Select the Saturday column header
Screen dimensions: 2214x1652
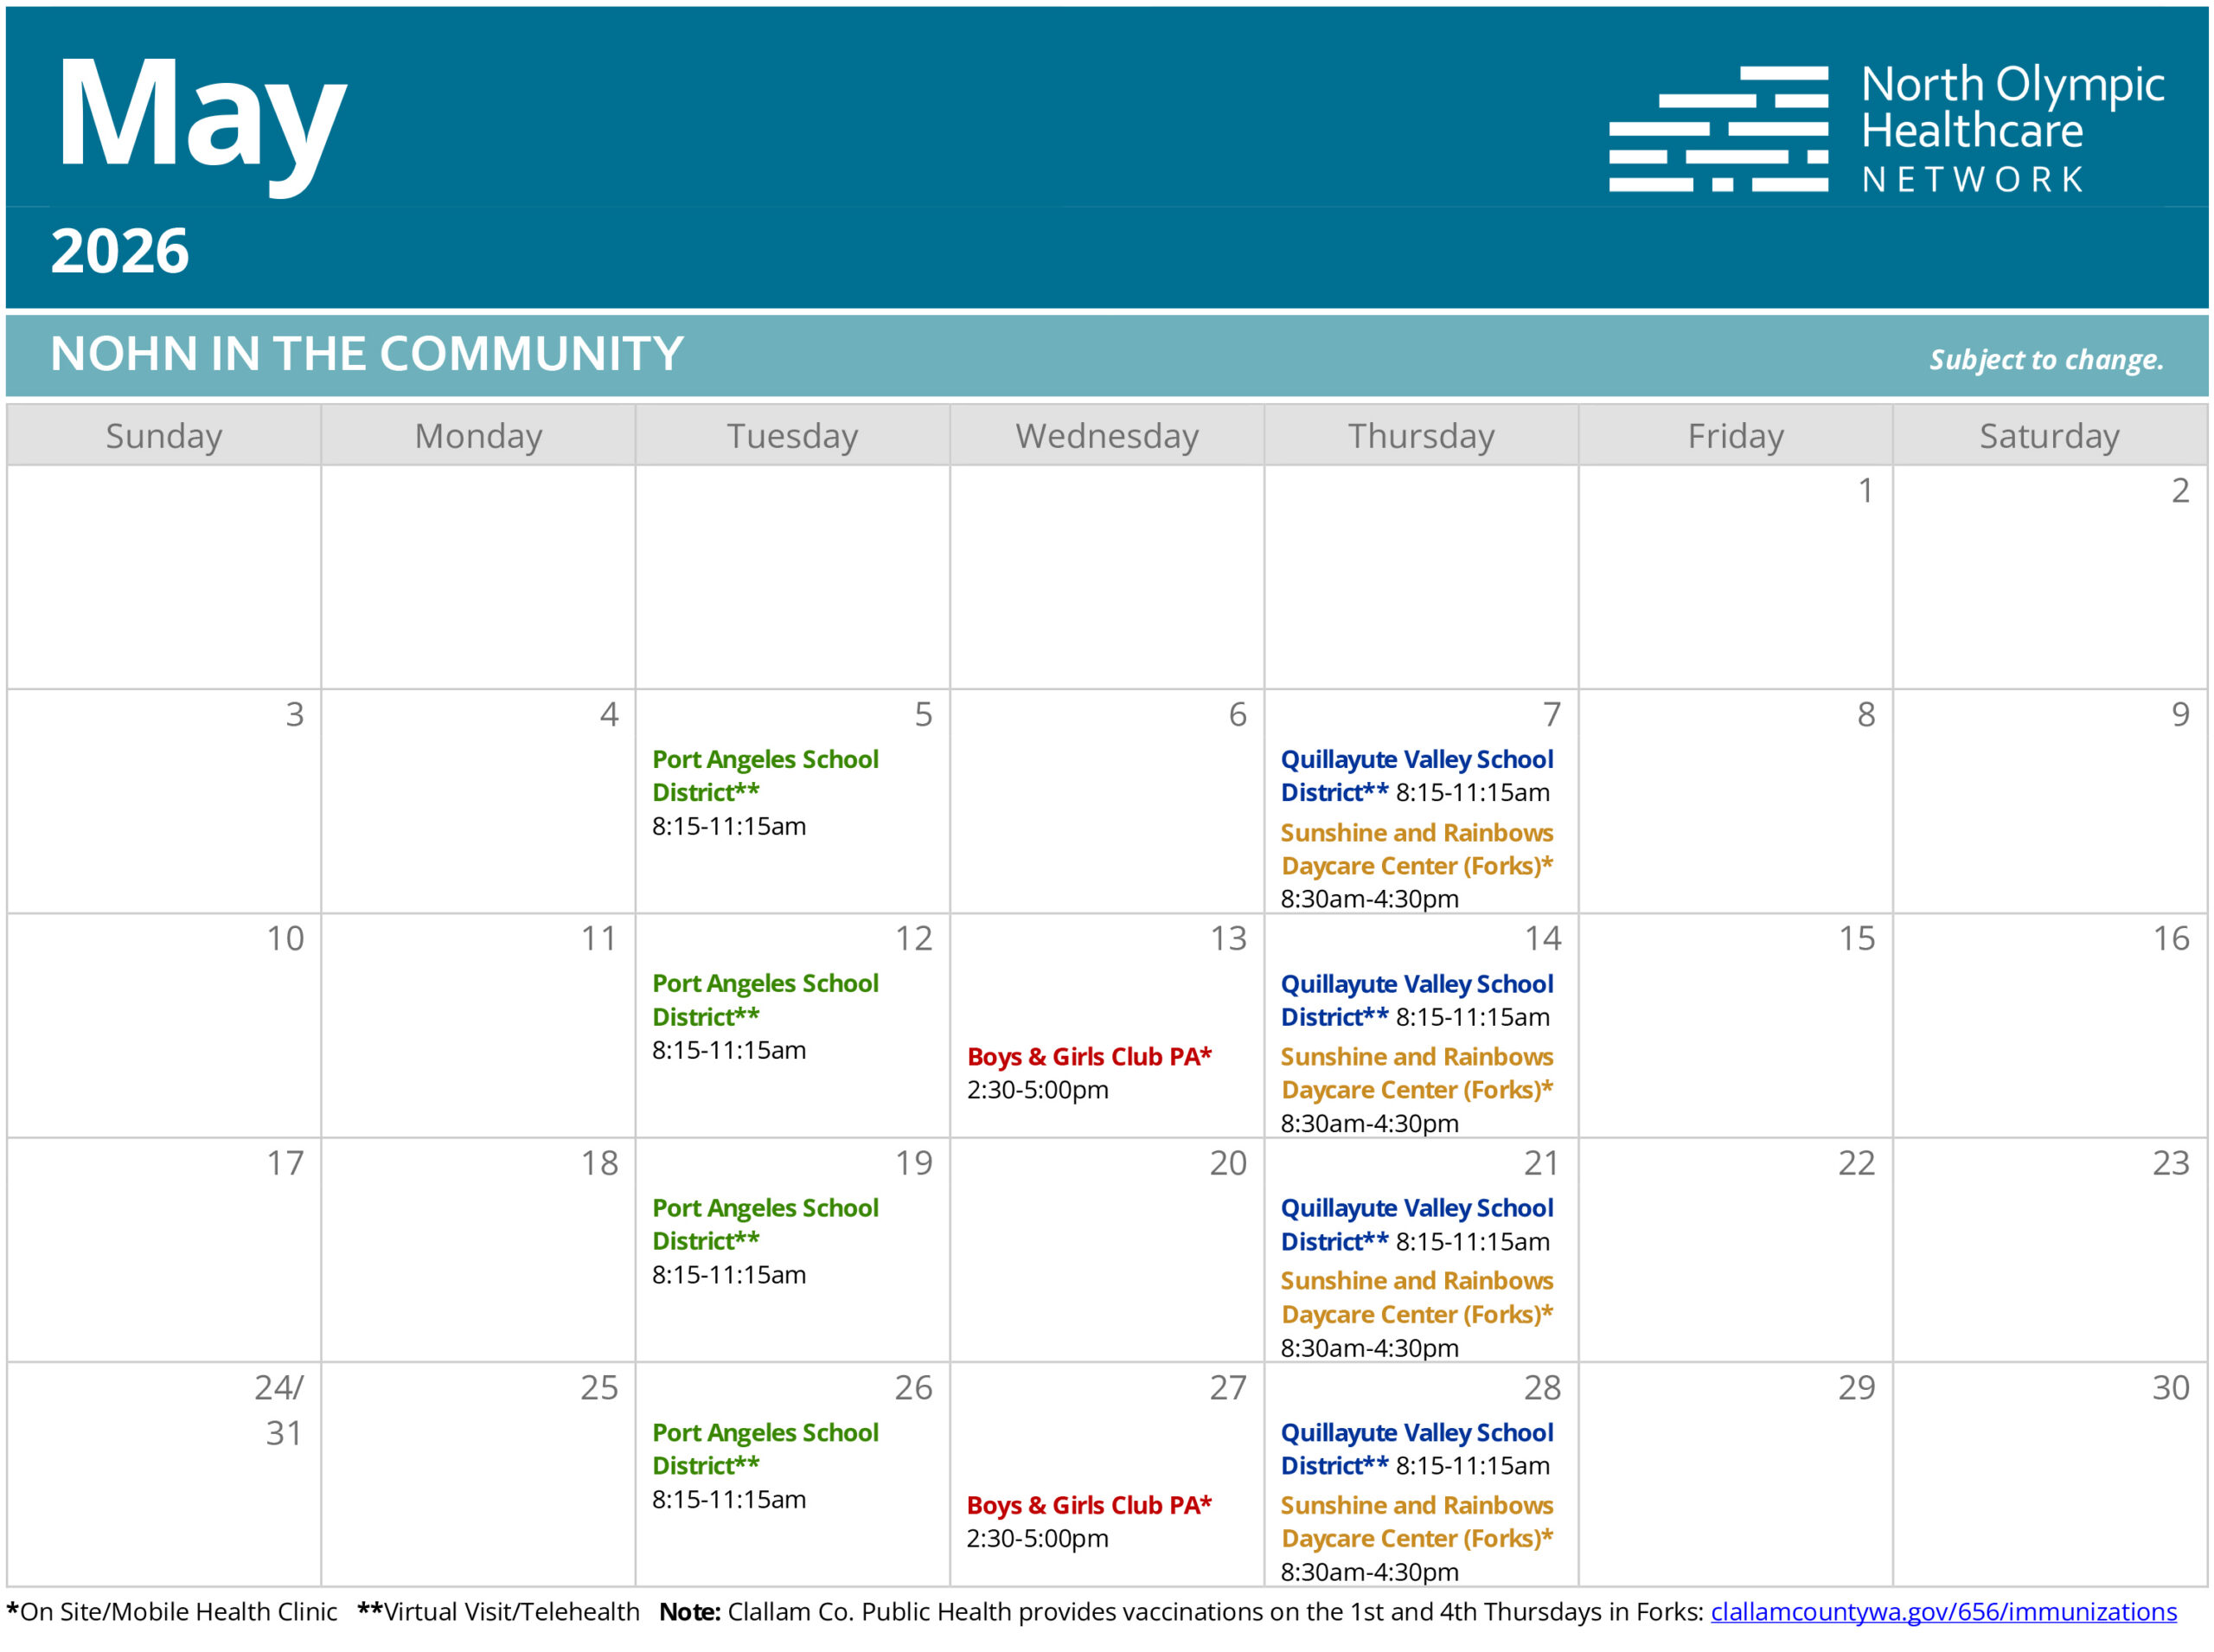2049,435
